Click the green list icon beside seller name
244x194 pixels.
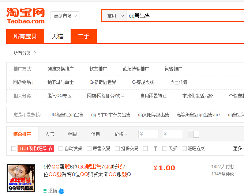pyautogui.click(x=45, y=191)
